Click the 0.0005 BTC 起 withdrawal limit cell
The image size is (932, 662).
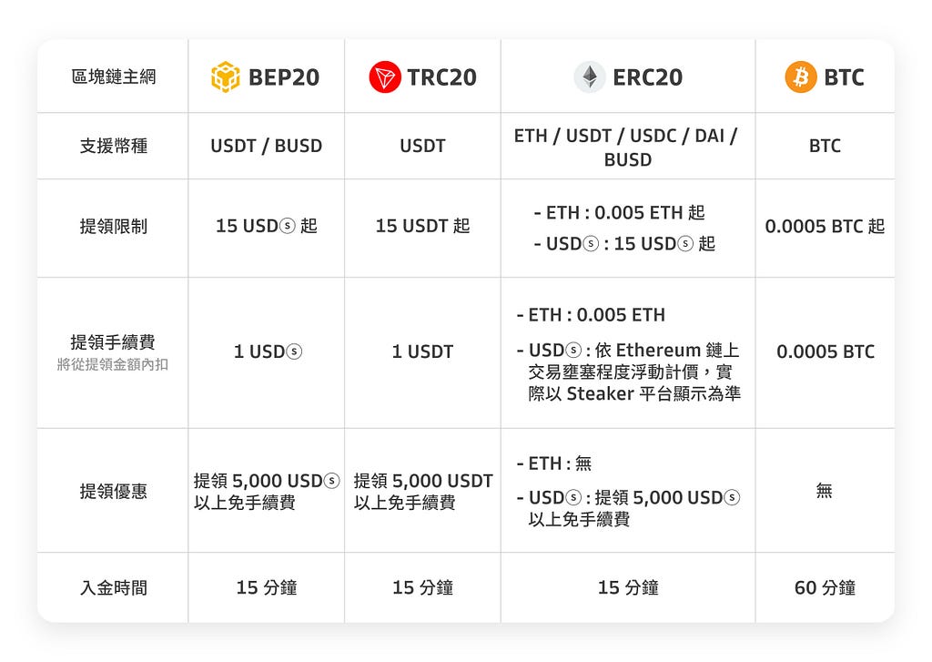(825, 227)
